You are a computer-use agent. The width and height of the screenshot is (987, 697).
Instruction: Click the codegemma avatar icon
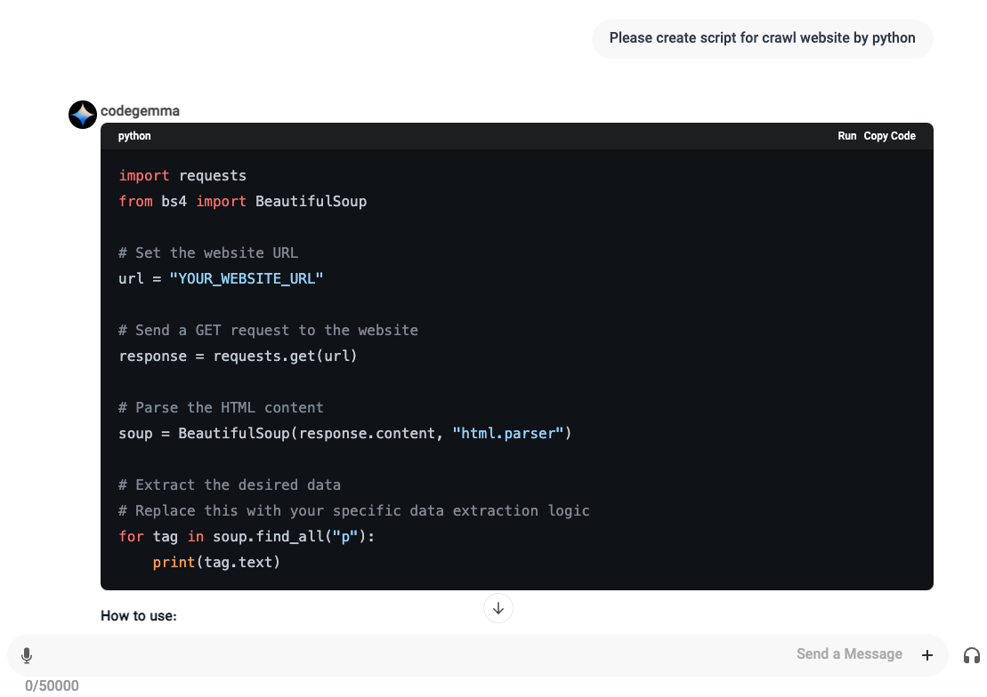pos(83,114)
